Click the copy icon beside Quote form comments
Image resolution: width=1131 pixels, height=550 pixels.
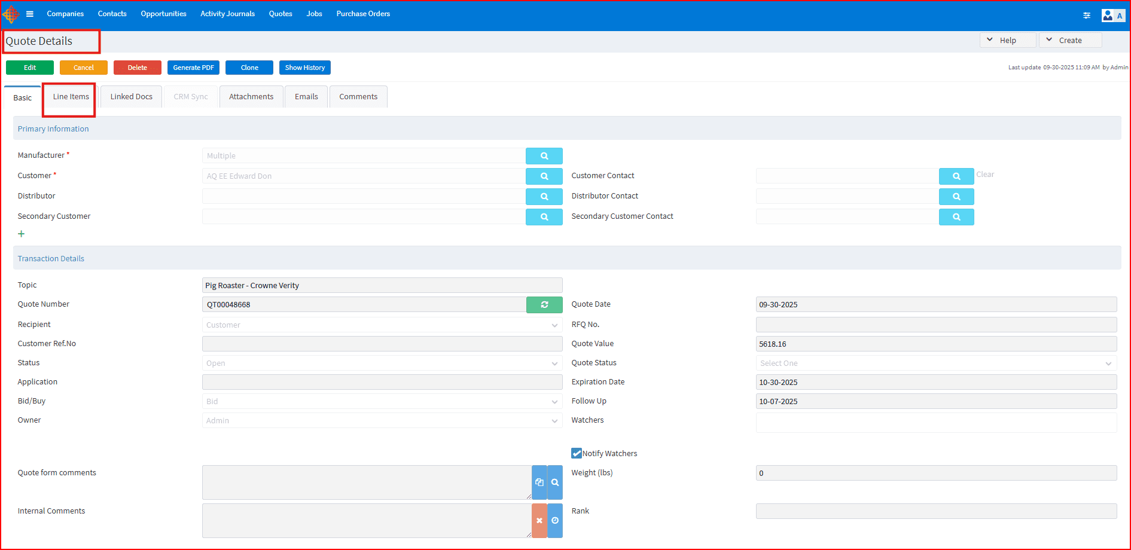point(539,482)
